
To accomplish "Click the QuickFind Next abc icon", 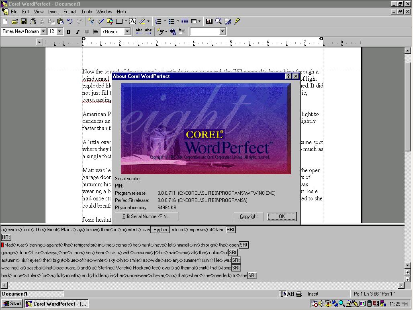I will pyautogui.click(x=148, y=32).
